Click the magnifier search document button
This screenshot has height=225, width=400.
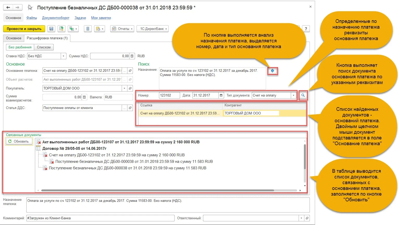pos(303,95)
